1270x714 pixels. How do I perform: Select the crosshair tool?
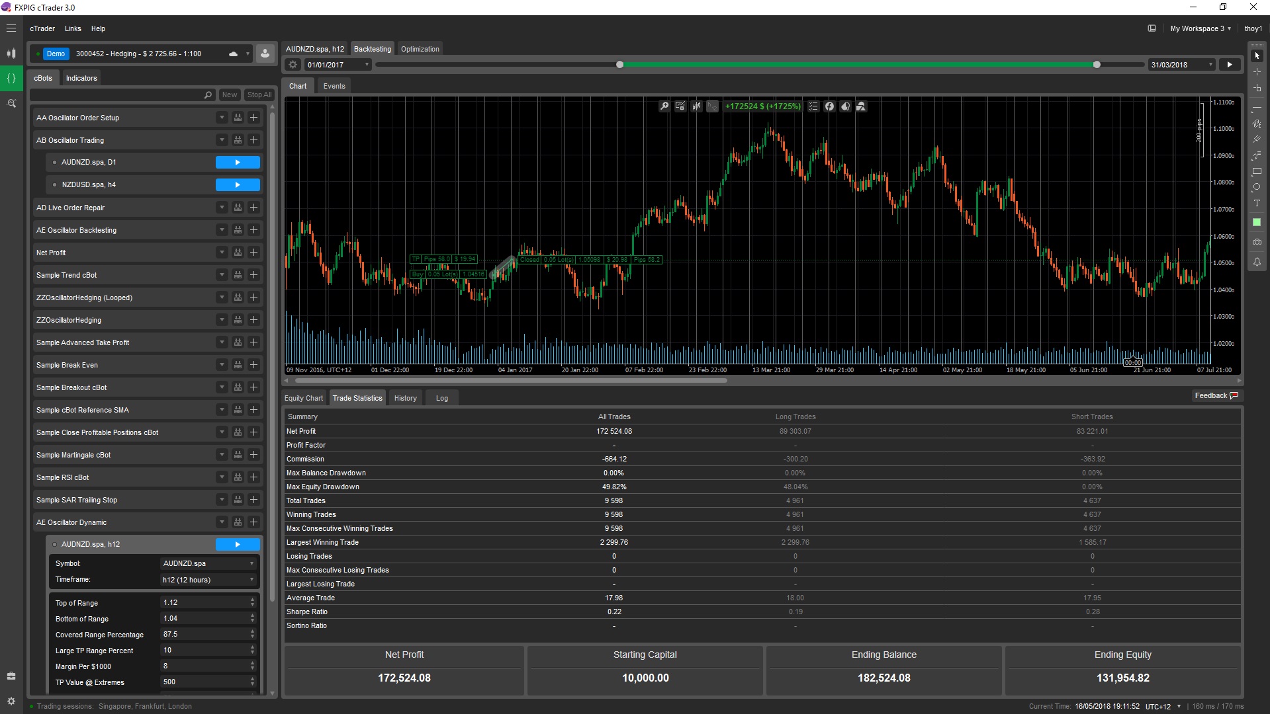coord(1257,71)
